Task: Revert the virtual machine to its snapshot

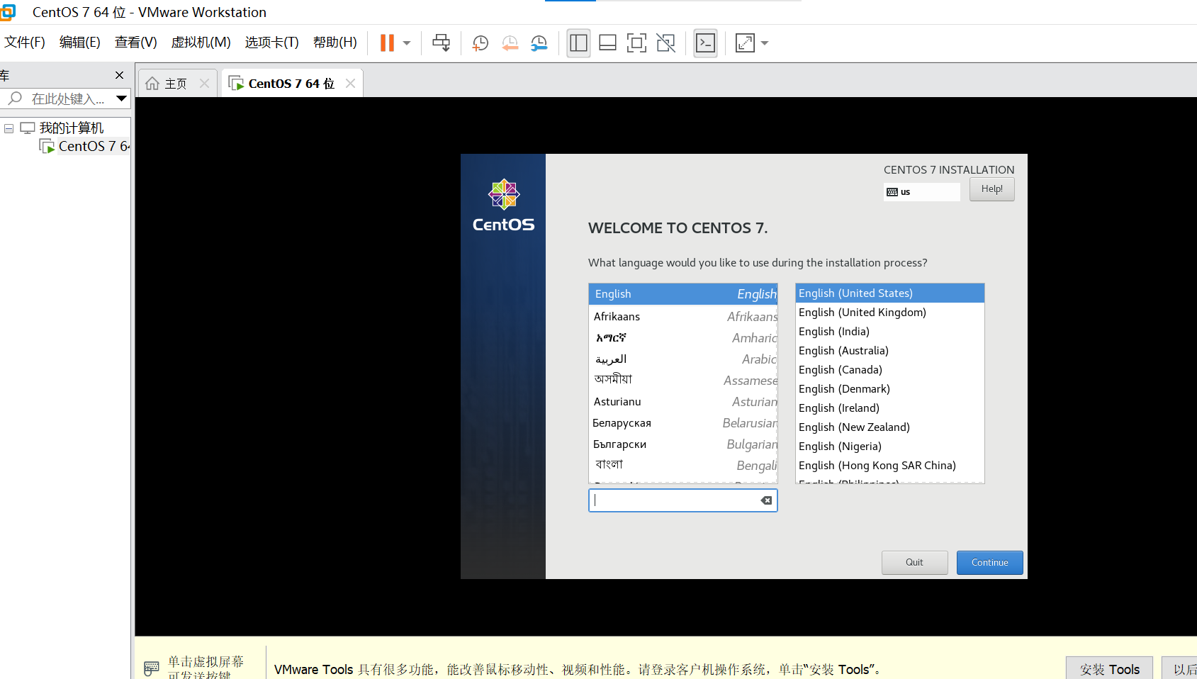Action: coord(510,43)
